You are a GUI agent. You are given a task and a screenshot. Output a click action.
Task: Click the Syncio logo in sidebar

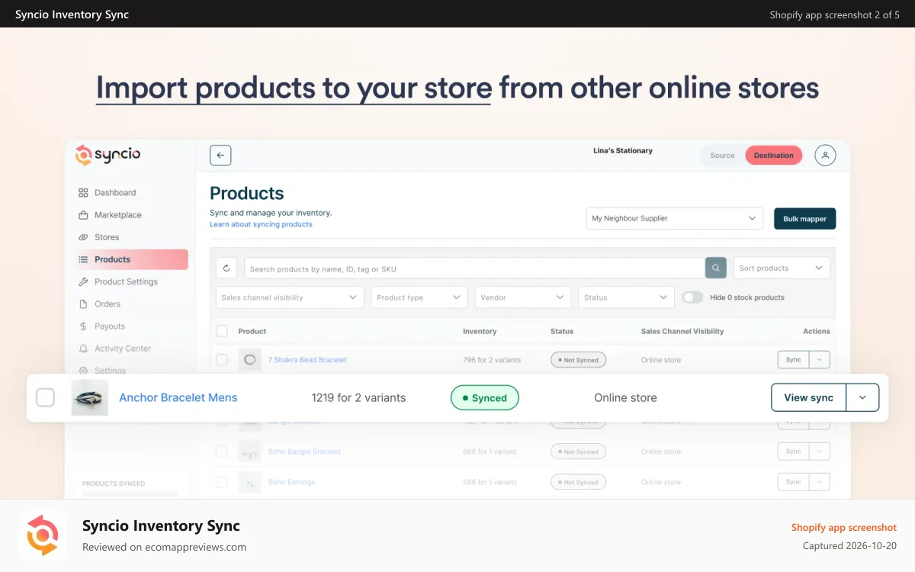pos(108,155)
